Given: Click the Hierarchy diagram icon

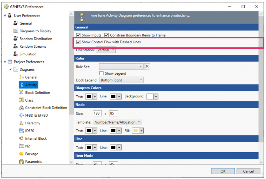Looking at the screenshot, I should tap(21, 123).
